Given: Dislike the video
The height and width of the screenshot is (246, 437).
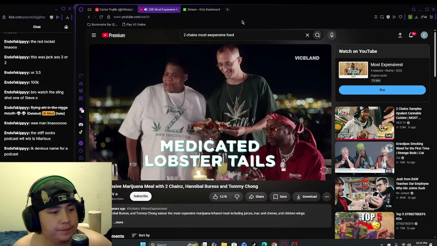Looking at the screenshot, I should click(237, 196).
